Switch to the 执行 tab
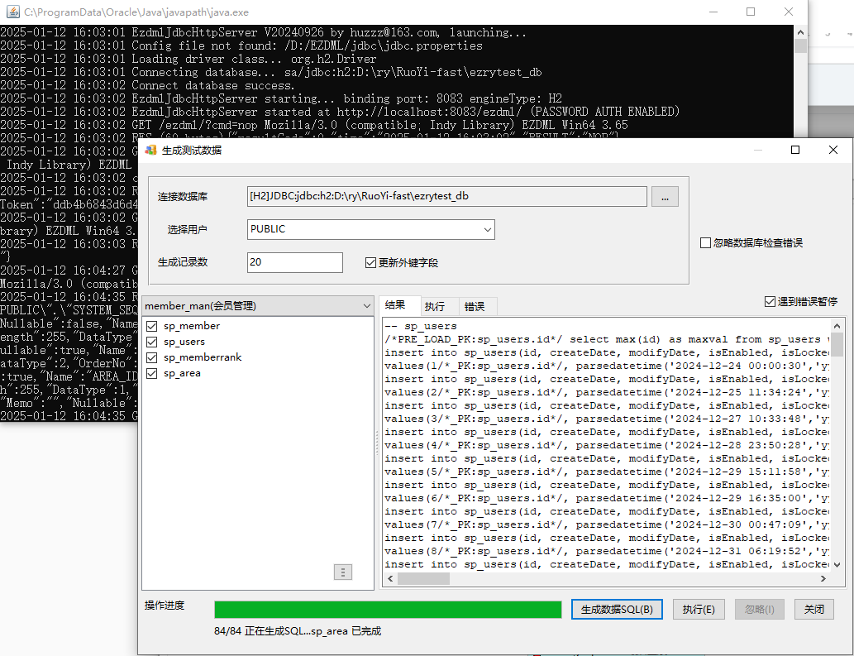This screenshot has height=656, width=854. coord(435,306)
